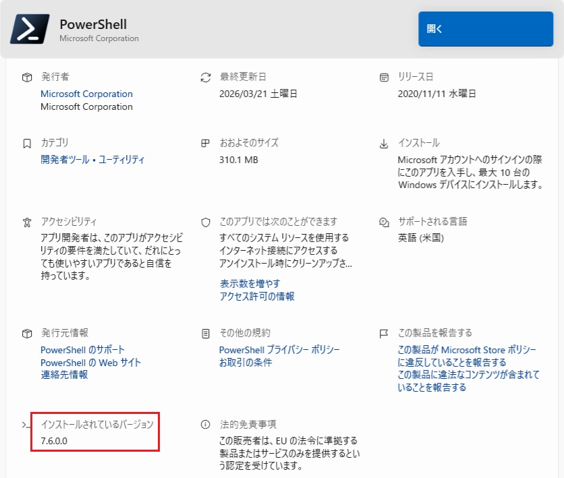Click the アクセシビリティ person icon
Viewport: 564px width, 478px height.
click(27, 222)
